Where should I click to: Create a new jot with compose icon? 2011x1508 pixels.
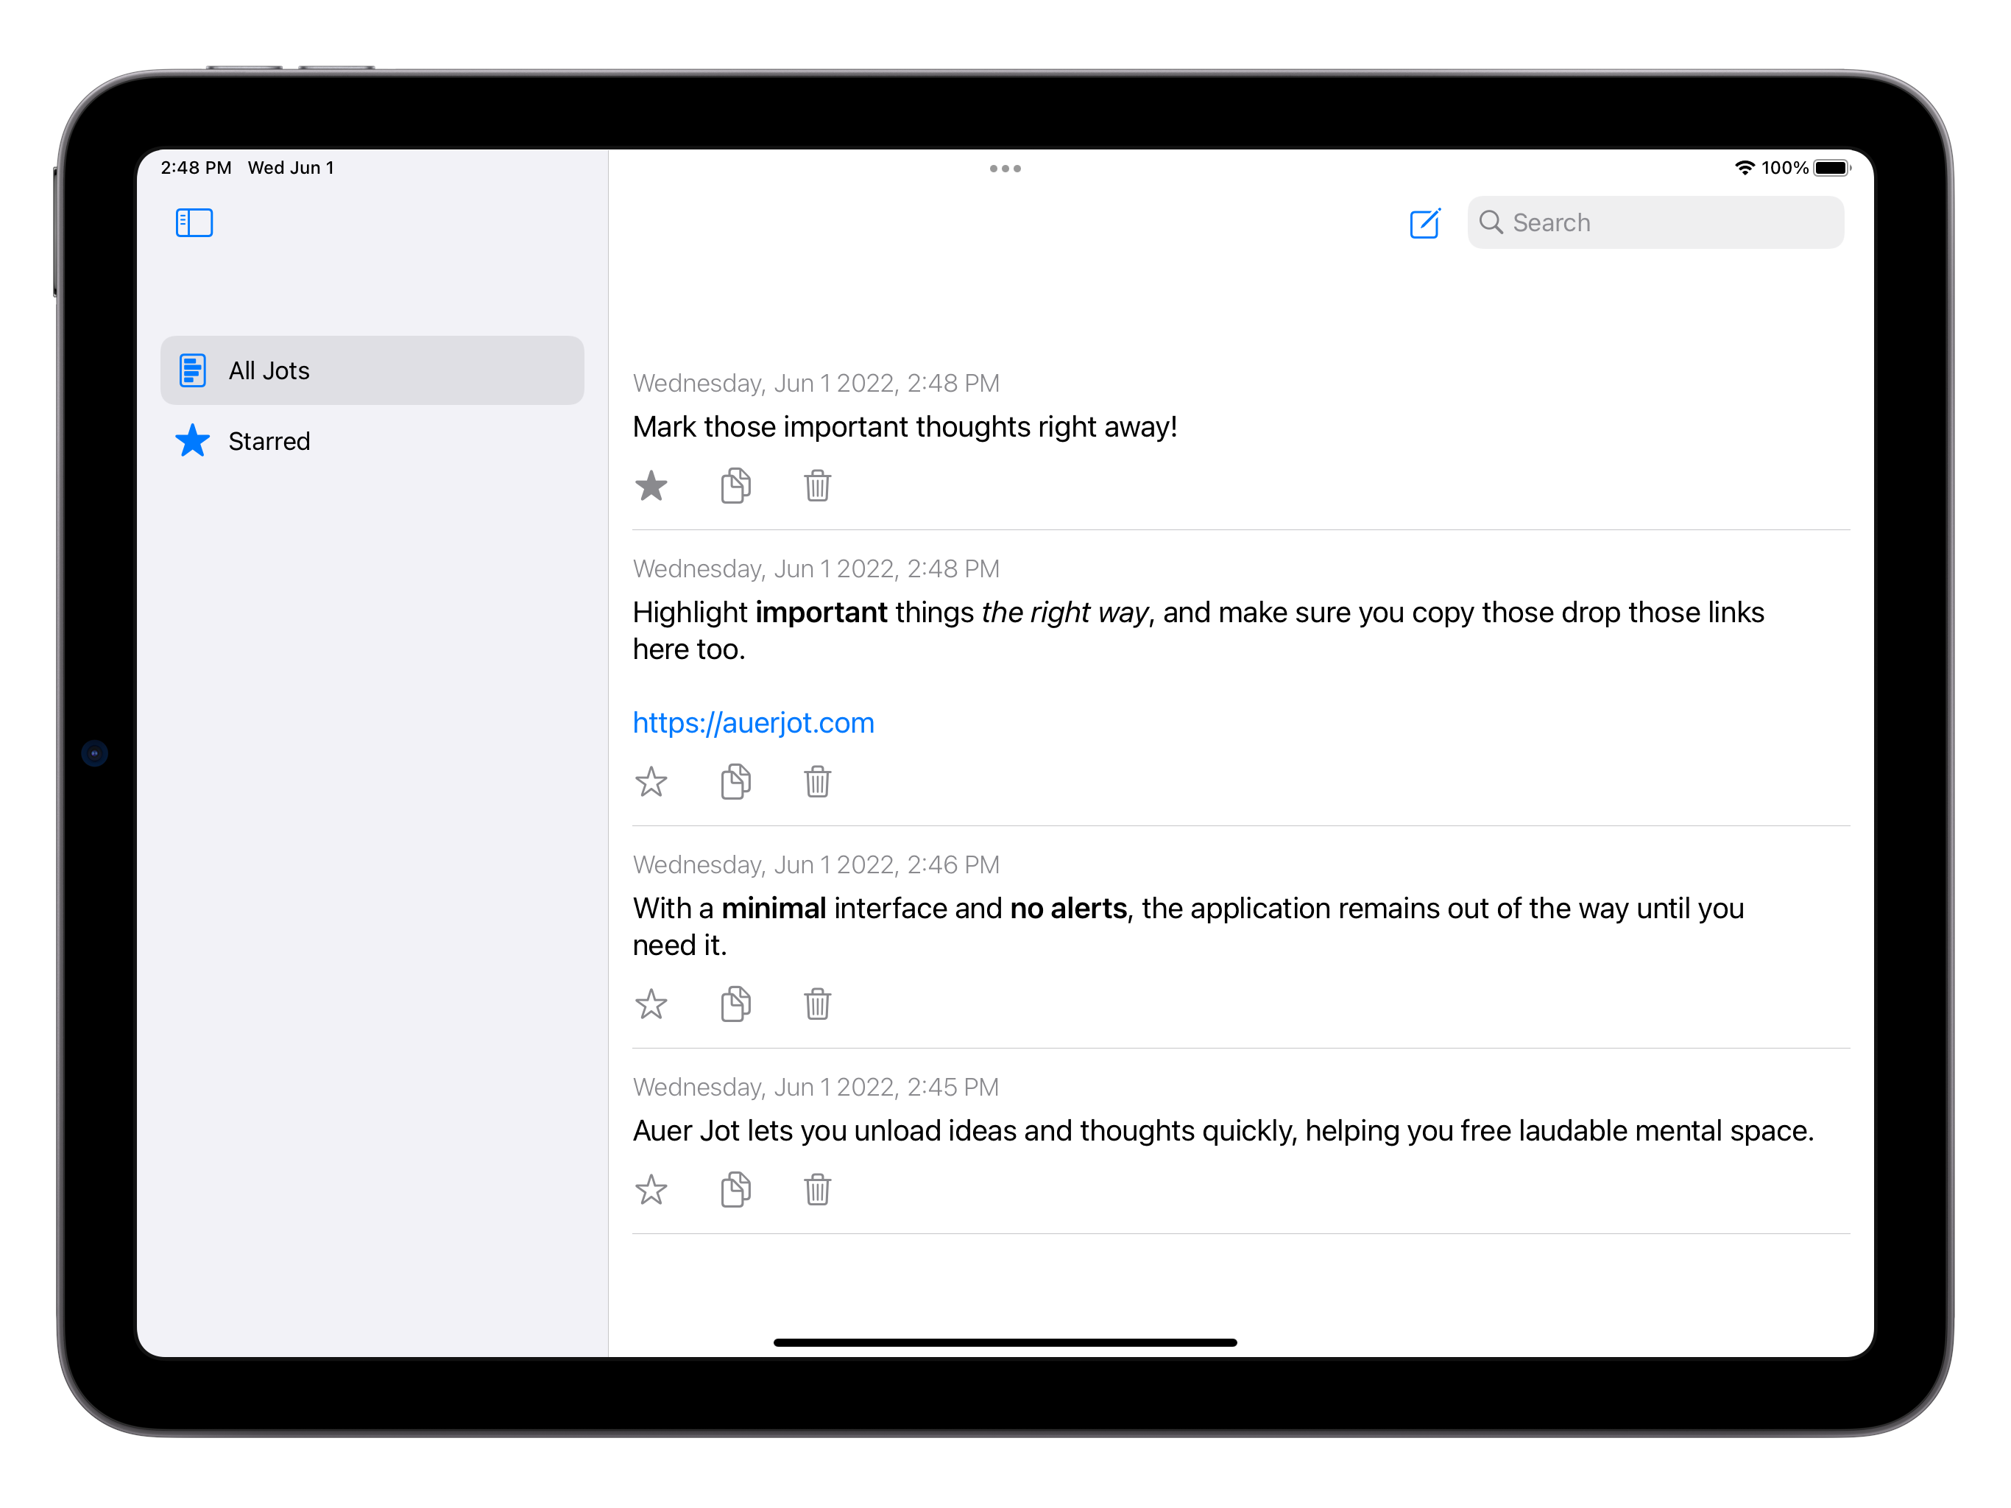coord(1424,223)
